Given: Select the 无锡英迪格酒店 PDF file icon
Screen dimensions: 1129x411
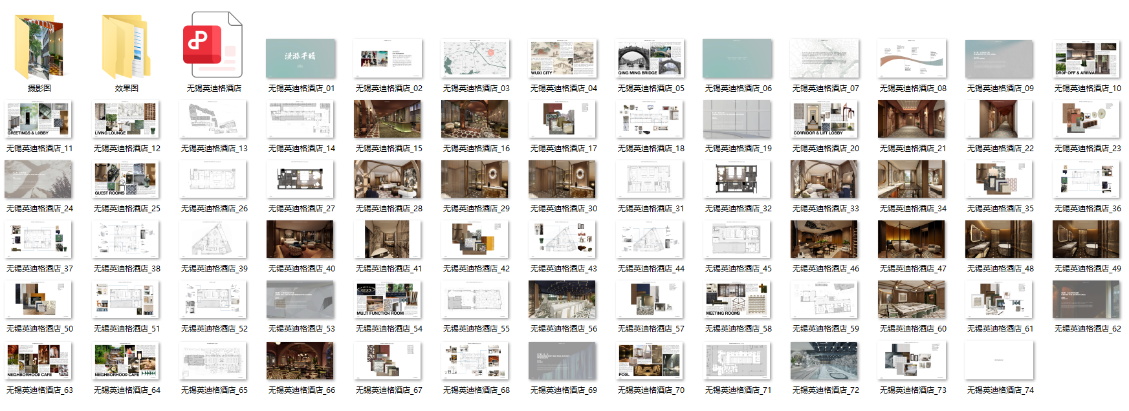Looking at the screenshot, I should (x=213, y=45).
